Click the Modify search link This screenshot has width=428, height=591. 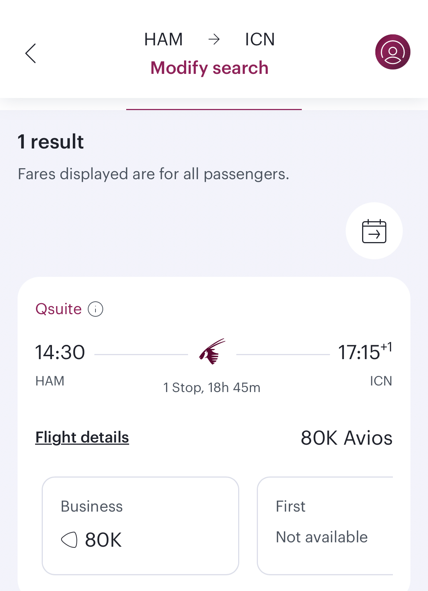[x=210, y=68]
